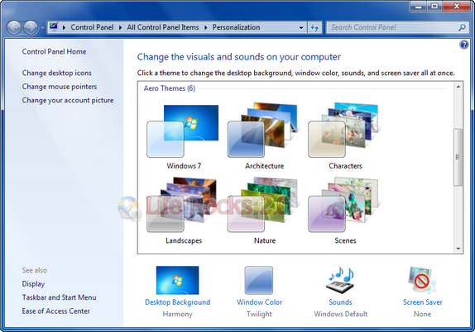This screenshot has width=475, height=332.
Task: Click the search magnifier icon
Action: 462,27
